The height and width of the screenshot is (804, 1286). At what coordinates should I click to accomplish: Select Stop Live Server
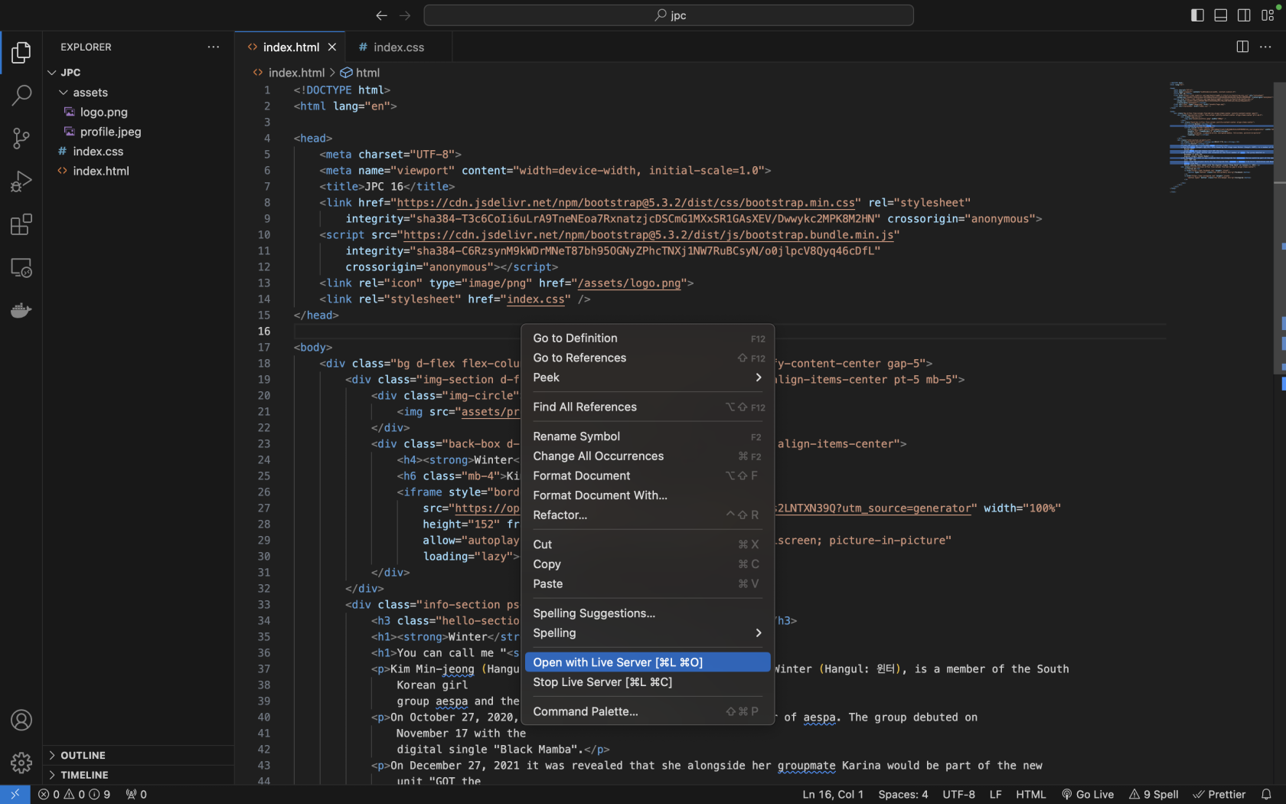pyautogui.click(x=648, y=682)
